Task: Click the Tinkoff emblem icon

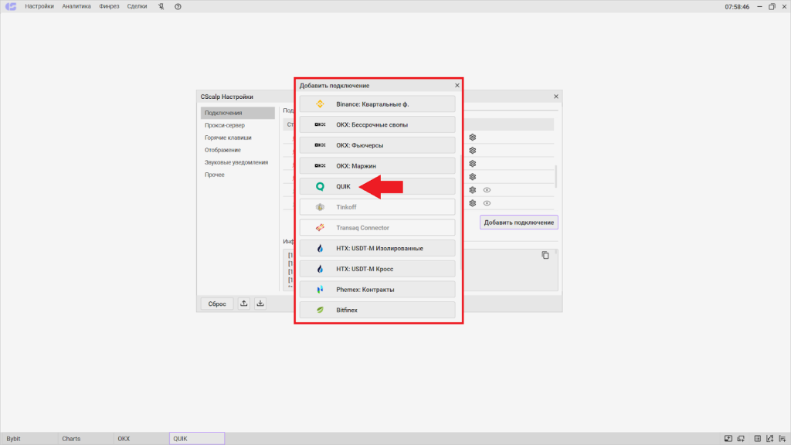Action: (320, 207)
